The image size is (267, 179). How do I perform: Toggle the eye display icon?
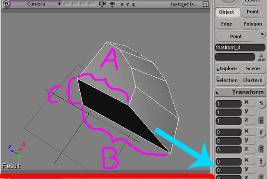112,4
